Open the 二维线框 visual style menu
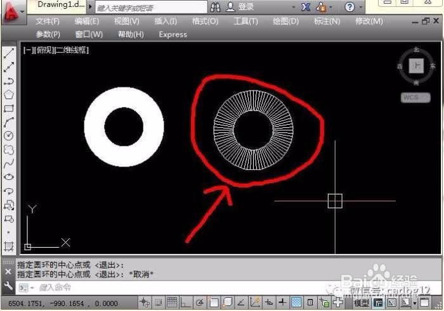 [x=72, y=50]
